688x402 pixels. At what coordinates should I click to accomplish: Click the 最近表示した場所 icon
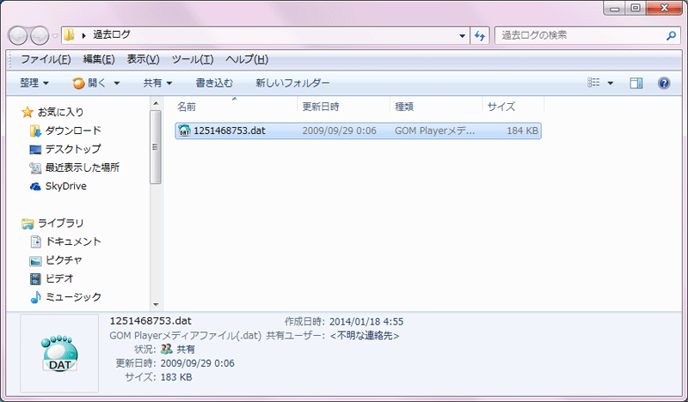[x=35, y=167]
